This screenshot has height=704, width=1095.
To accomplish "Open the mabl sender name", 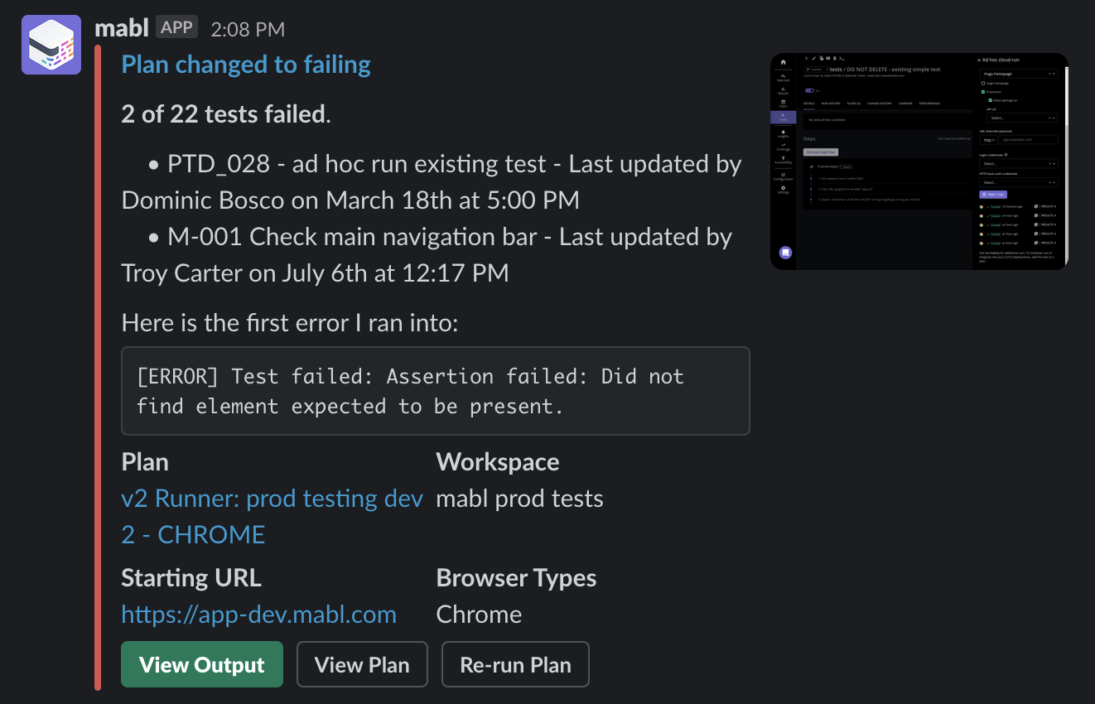I will (x=122, y=28).
